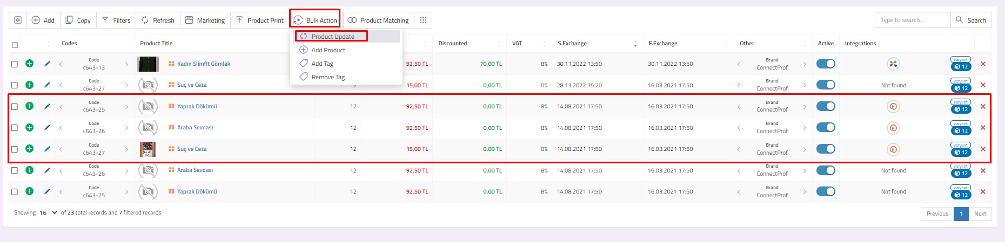Go to the Next page of results
This screenshot has width=1005, height=242.
click(980, 213)
